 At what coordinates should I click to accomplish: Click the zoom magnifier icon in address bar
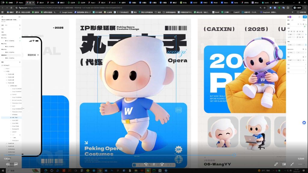(260, 8)
